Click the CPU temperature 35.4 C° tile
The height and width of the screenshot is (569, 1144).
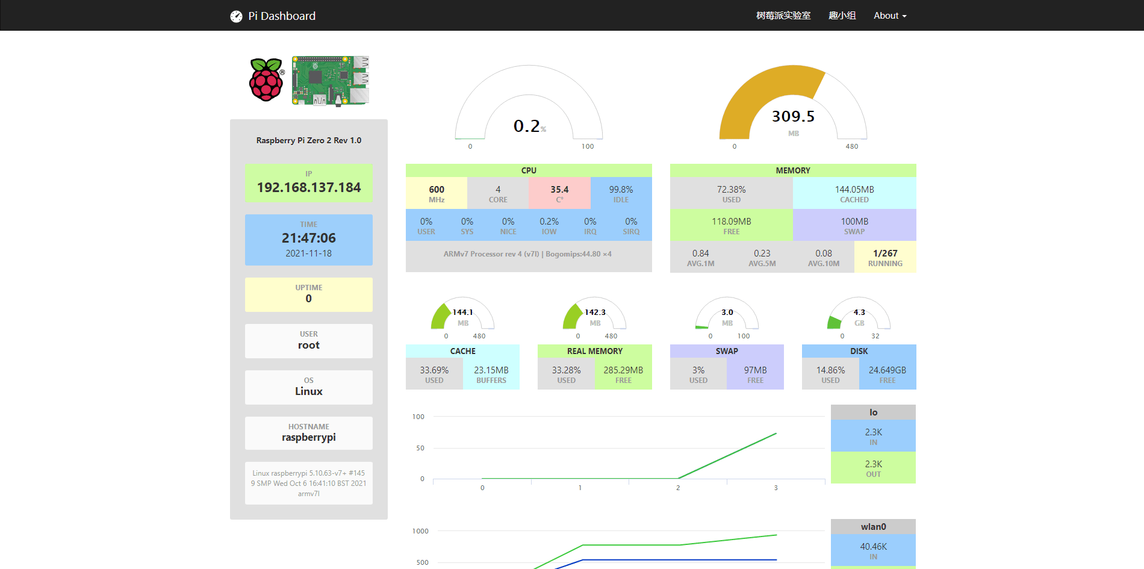[x=559, y=193]
